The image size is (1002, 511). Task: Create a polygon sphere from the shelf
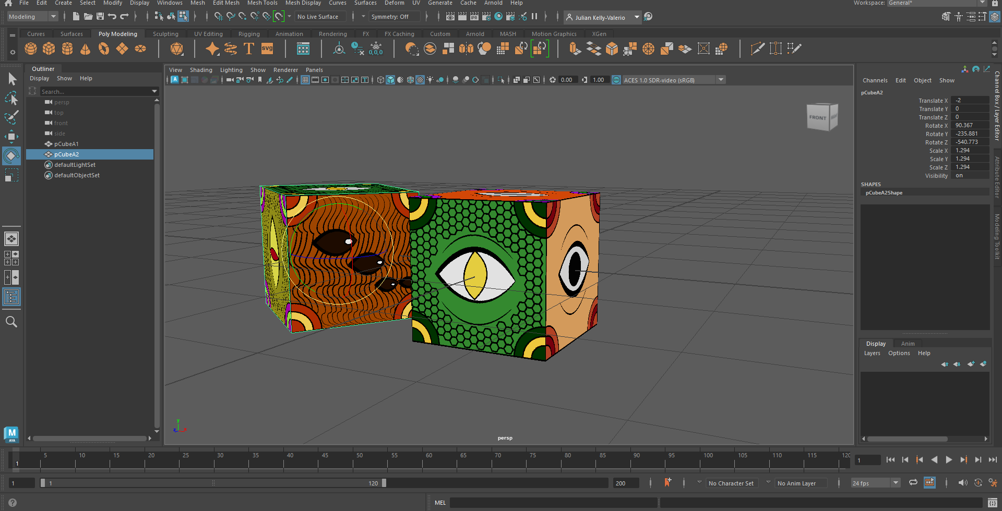[31, 49]
